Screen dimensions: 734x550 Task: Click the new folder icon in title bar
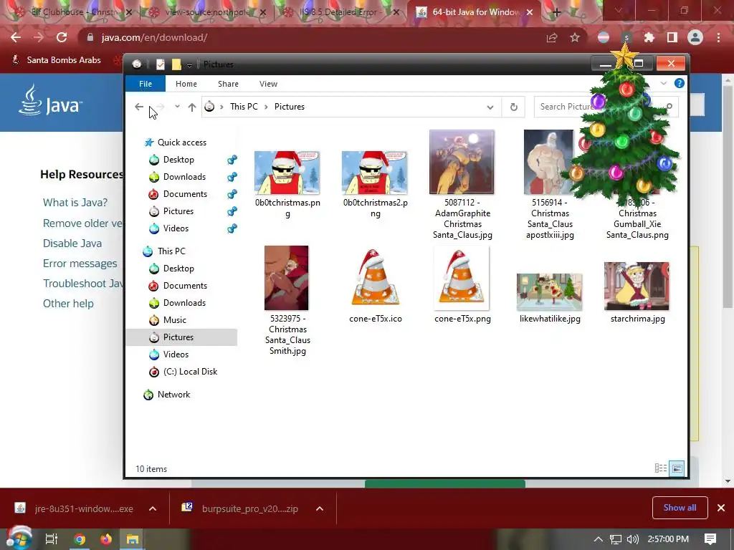pos(176,64)
